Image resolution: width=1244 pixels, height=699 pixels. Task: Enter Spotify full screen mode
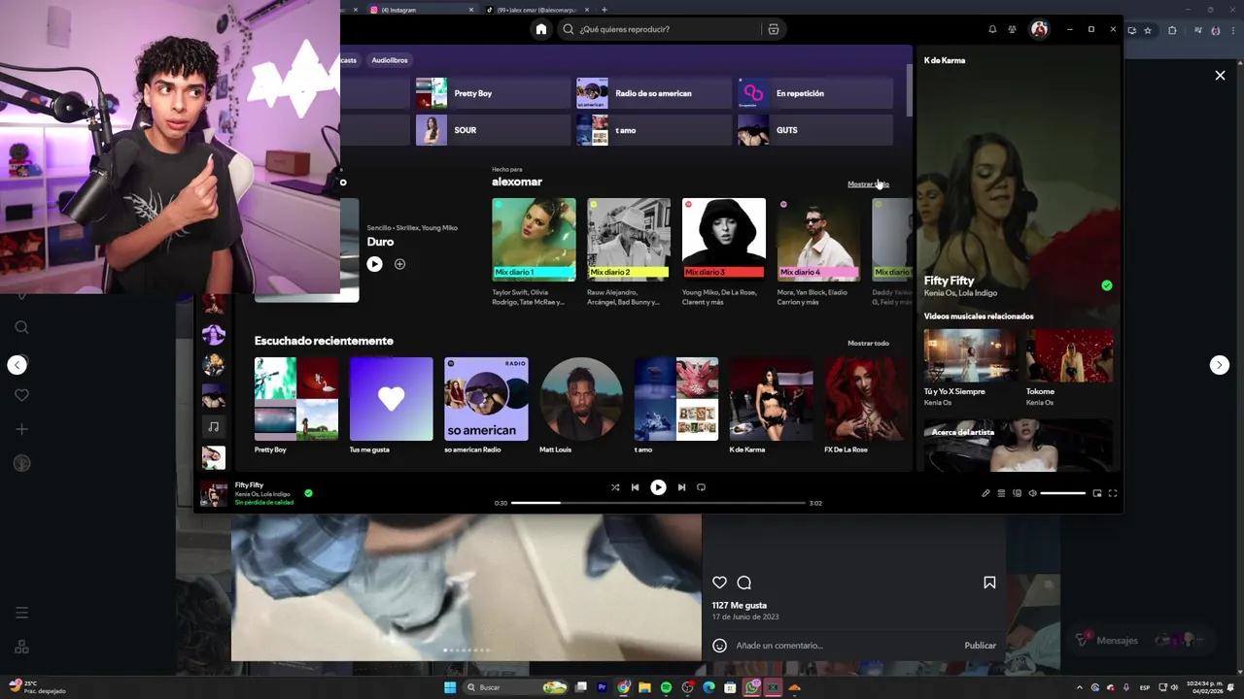click(x=1113, y=493)
